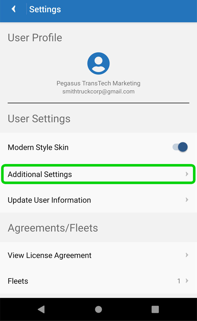Open View License Agreement

pyautogui.click(x=50, y=255)
